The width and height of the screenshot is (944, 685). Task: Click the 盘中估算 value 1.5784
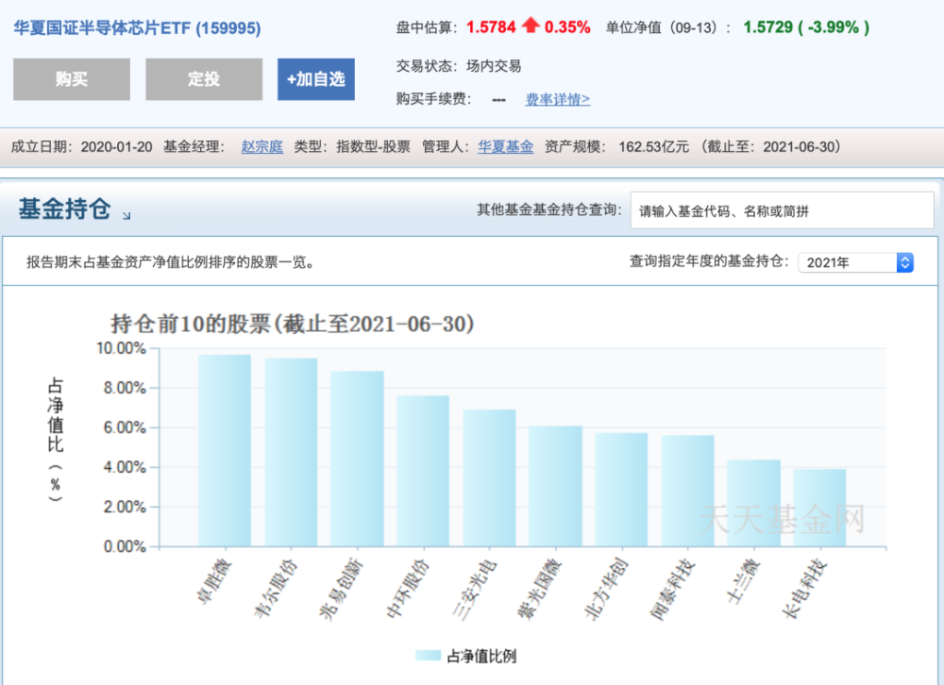click(491, 27)
